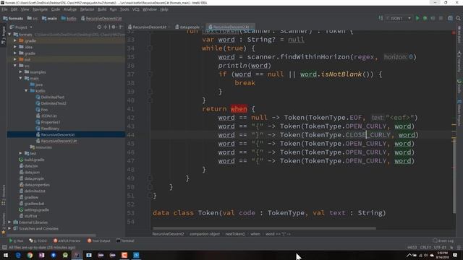463x260 pixels.
Task: Show hidden system tray icons arrow
Action: pyautogui.click(x=409, y=255)
